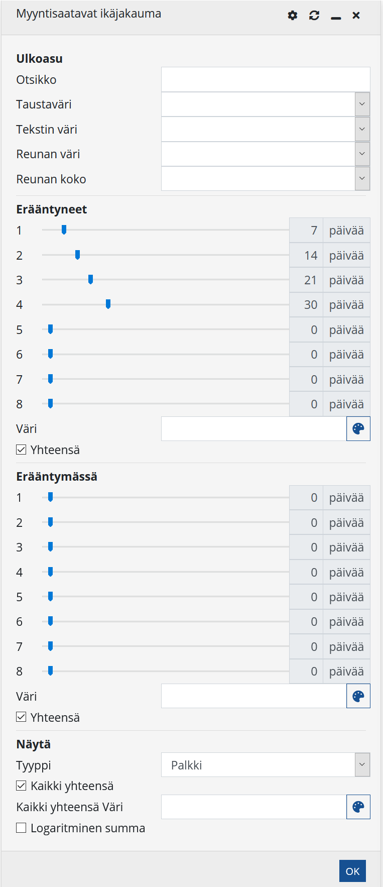Open widget settings gear icon
Viewport: 383px width, 887px height.
(293, 16)
